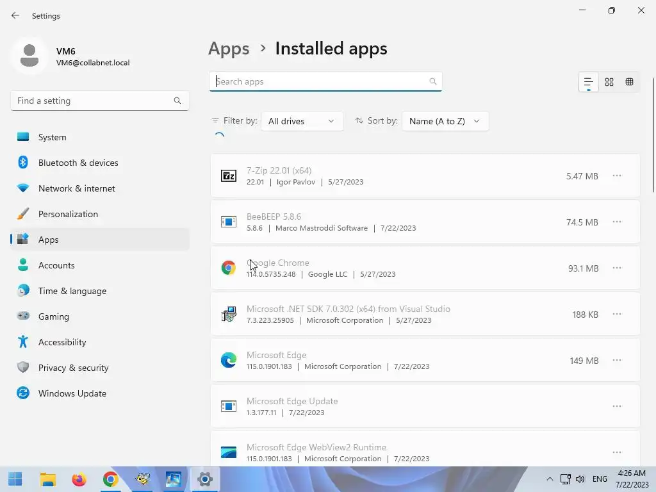Click the Edge WebView2 Runtime app icon
Viewport: 656px width, 492px height.
point(229,452)
